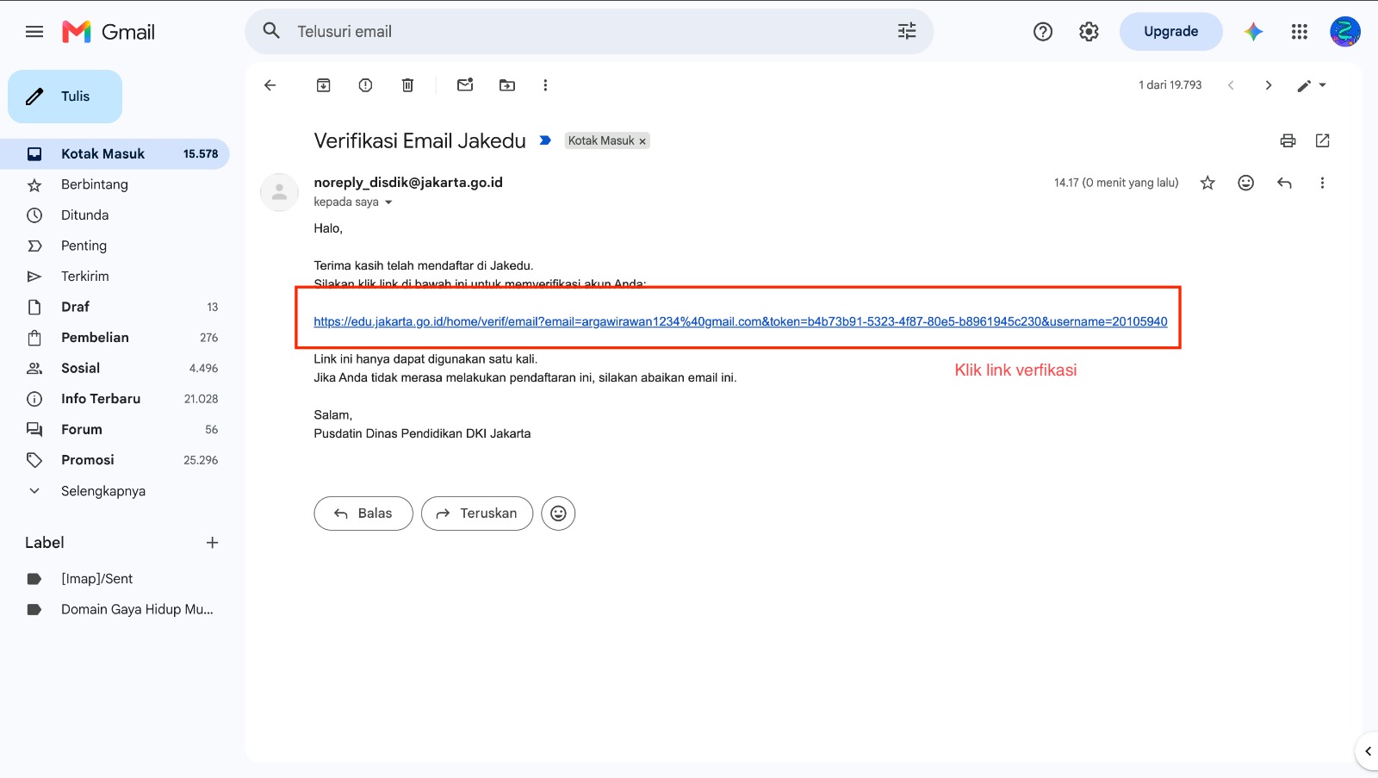Screen dimensions: 1378x778
Task: Click the Verifikasi Email Jakedu subject
Action: (x=419, y=141)
